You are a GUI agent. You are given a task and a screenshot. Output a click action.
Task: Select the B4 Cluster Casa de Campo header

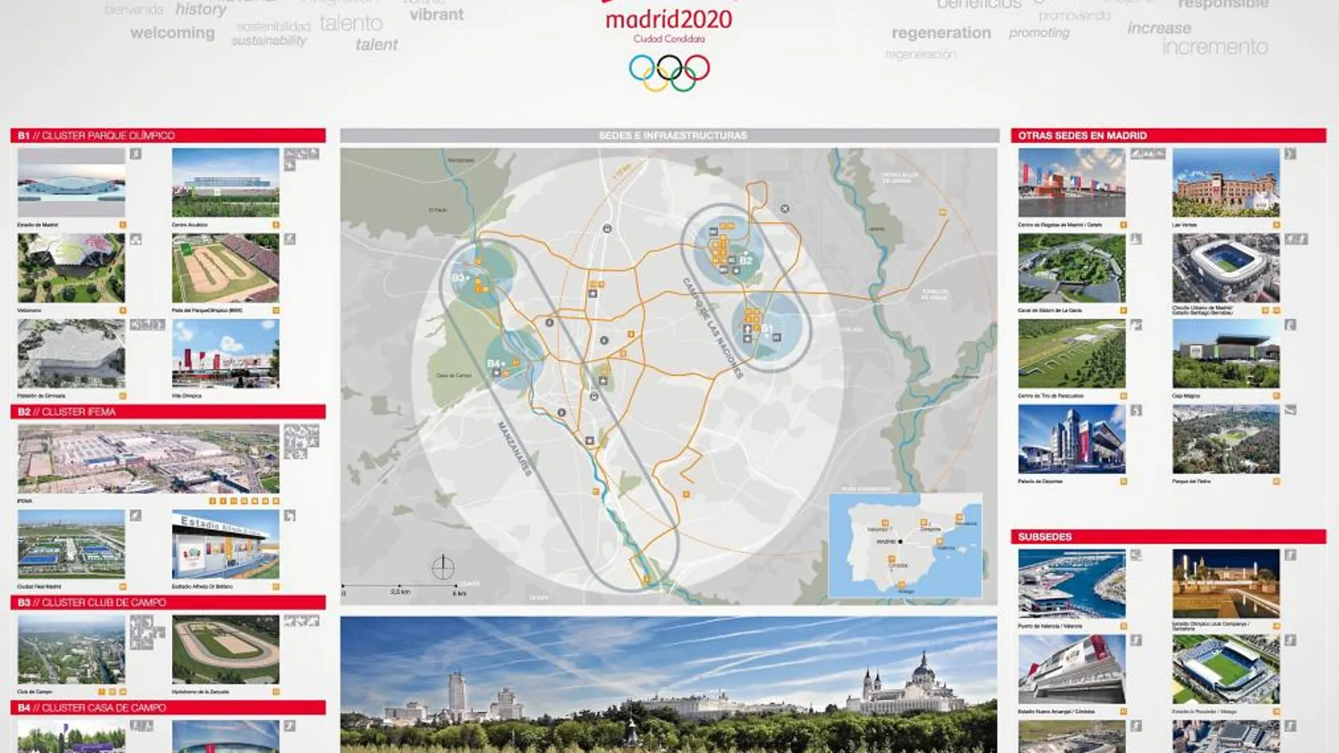click(x=168, y=707)
